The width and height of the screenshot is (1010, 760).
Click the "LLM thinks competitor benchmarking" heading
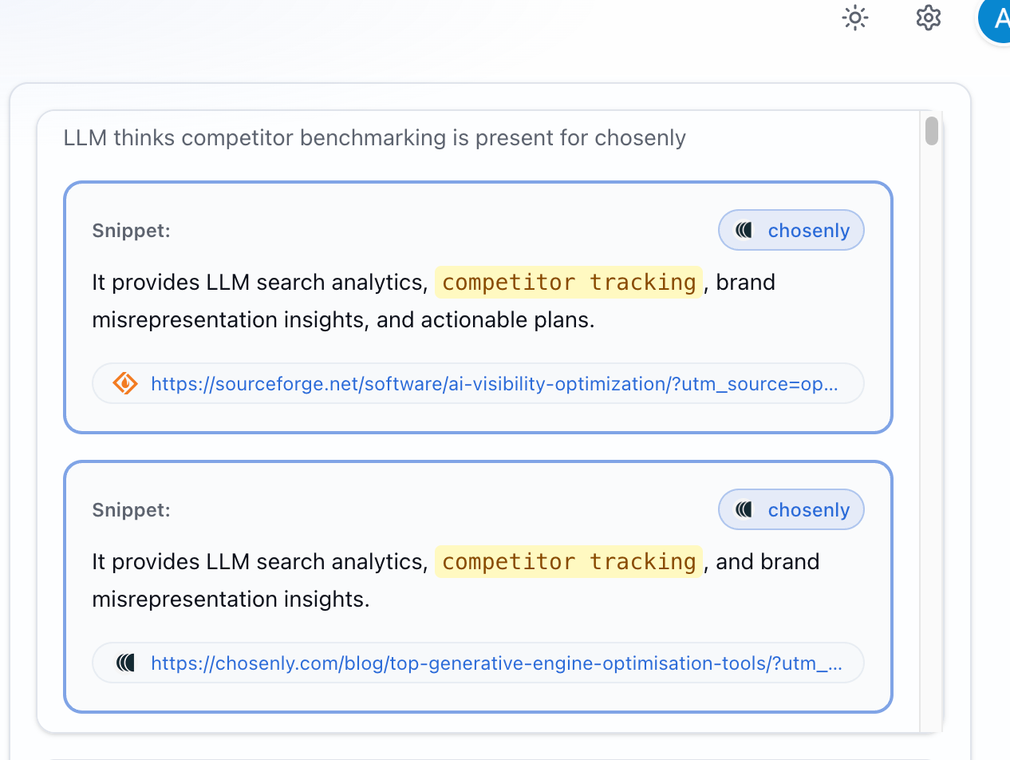[x=374, y=138]
